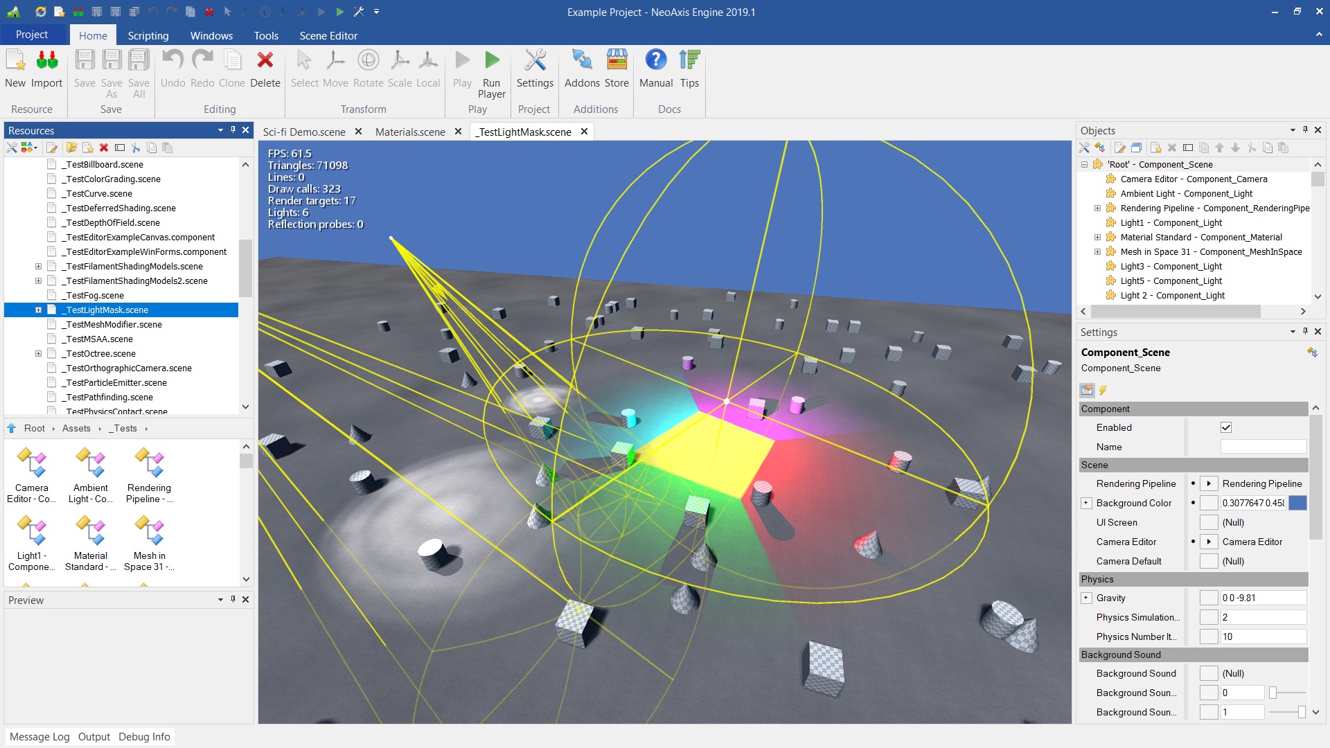This screenshot has width=1330, height=748.
Task: Switch to the Scripting ribbon tab
Action: tap(148, 35)
